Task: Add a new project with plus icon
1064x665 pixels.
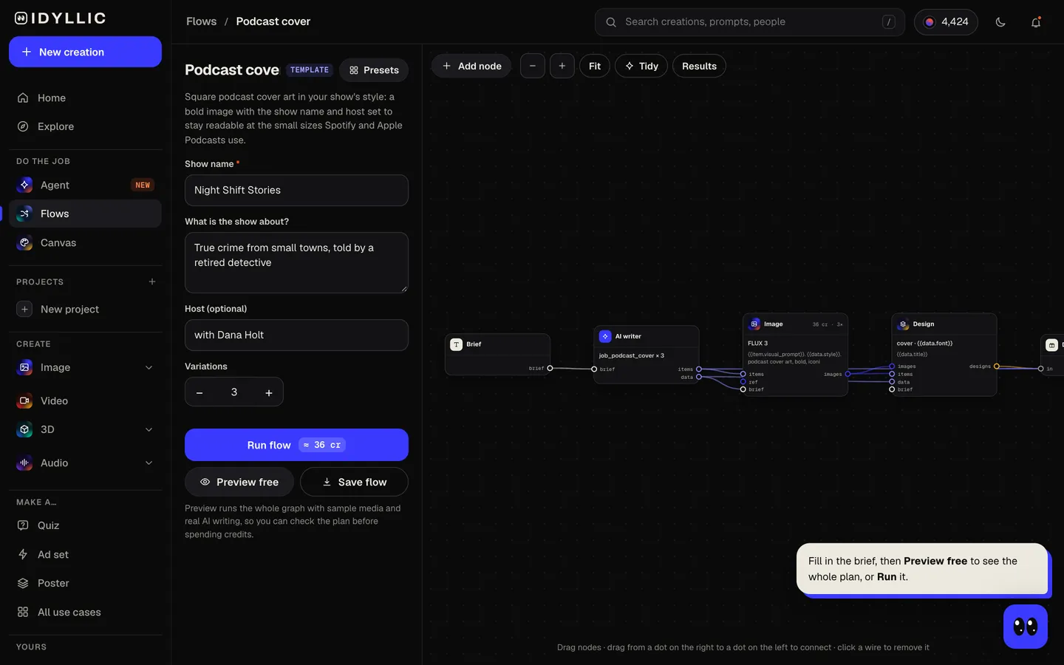Action: pyautogui.click(x=152, y=282)
